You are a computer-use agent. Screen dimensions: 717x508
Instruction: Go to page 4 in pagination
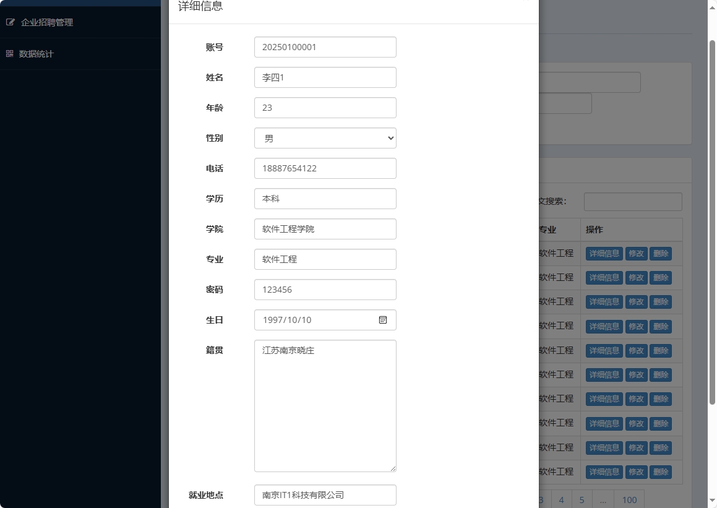[561, 499]
